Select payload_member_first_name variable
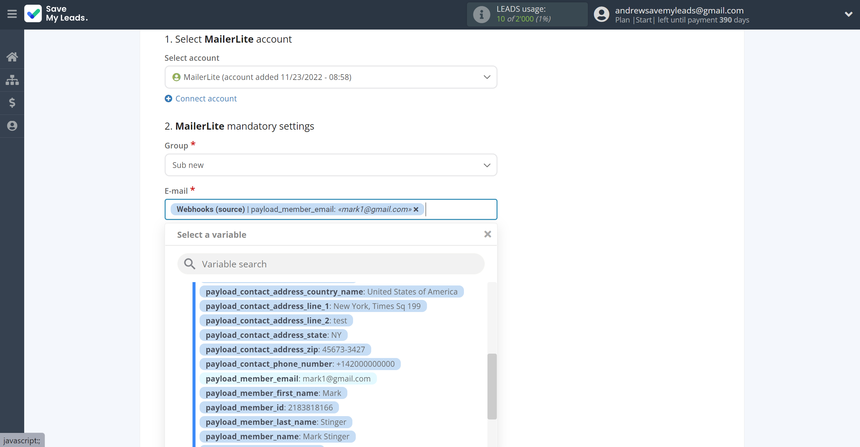Screen dimensions: 860x447 (273, 393)
